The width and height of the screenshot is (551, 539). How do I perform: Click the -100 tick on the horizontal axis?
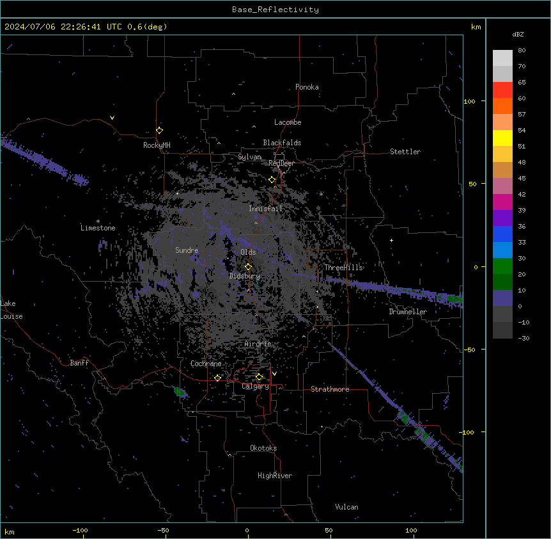pos(80,531)
